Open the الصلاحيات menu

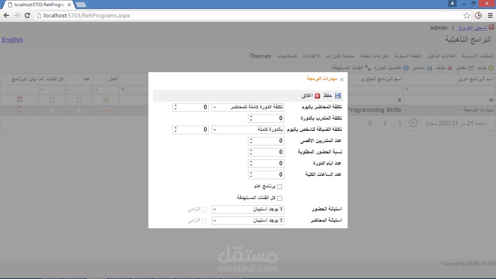point(287,56)
